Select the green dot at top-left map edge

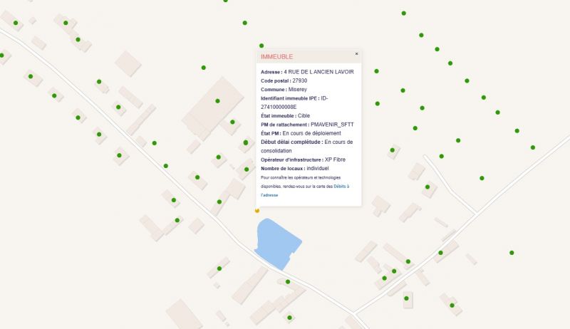coord(2,55)
